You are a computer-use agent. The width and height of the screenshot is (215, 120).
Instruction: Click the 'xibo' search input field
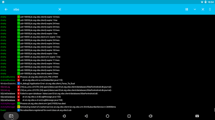pos(35,9)
